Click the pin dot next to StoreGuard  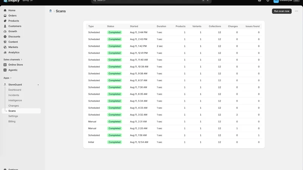[38, 85]
